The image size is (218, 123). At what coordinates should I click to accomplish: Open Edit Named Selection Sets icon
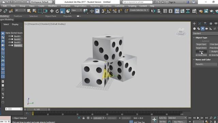tap(126, 11)
